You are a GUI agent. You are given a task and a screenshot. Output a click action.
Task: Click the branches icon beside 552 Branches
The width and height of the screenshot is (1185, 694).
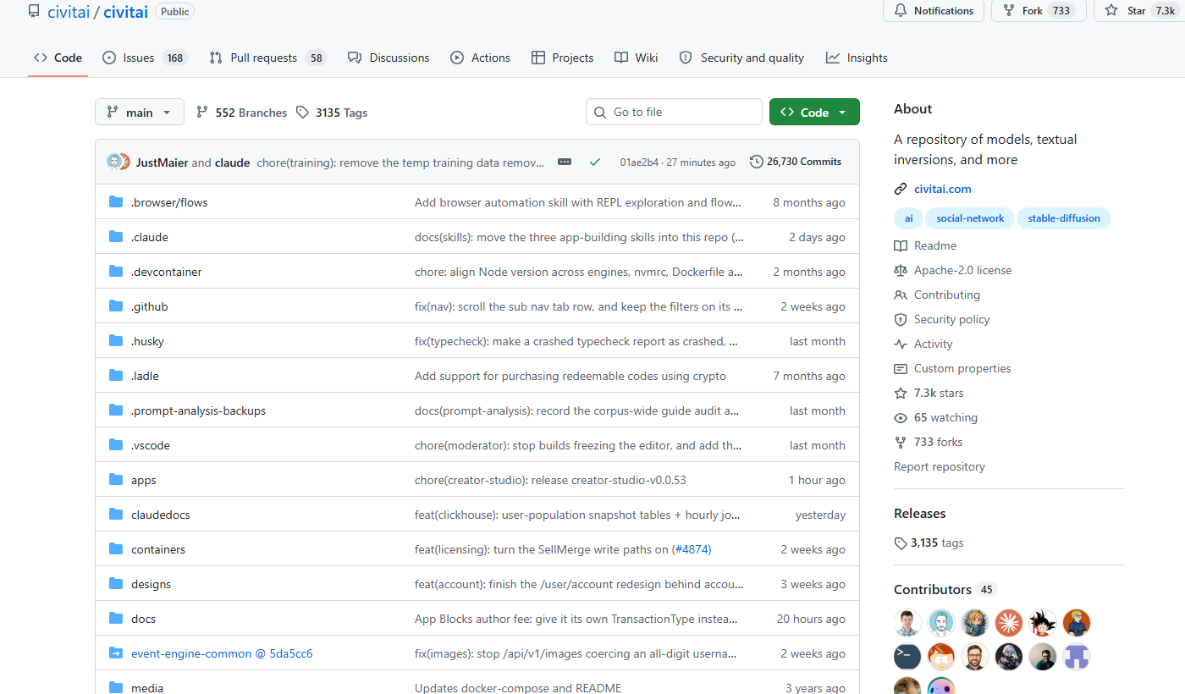202,113
